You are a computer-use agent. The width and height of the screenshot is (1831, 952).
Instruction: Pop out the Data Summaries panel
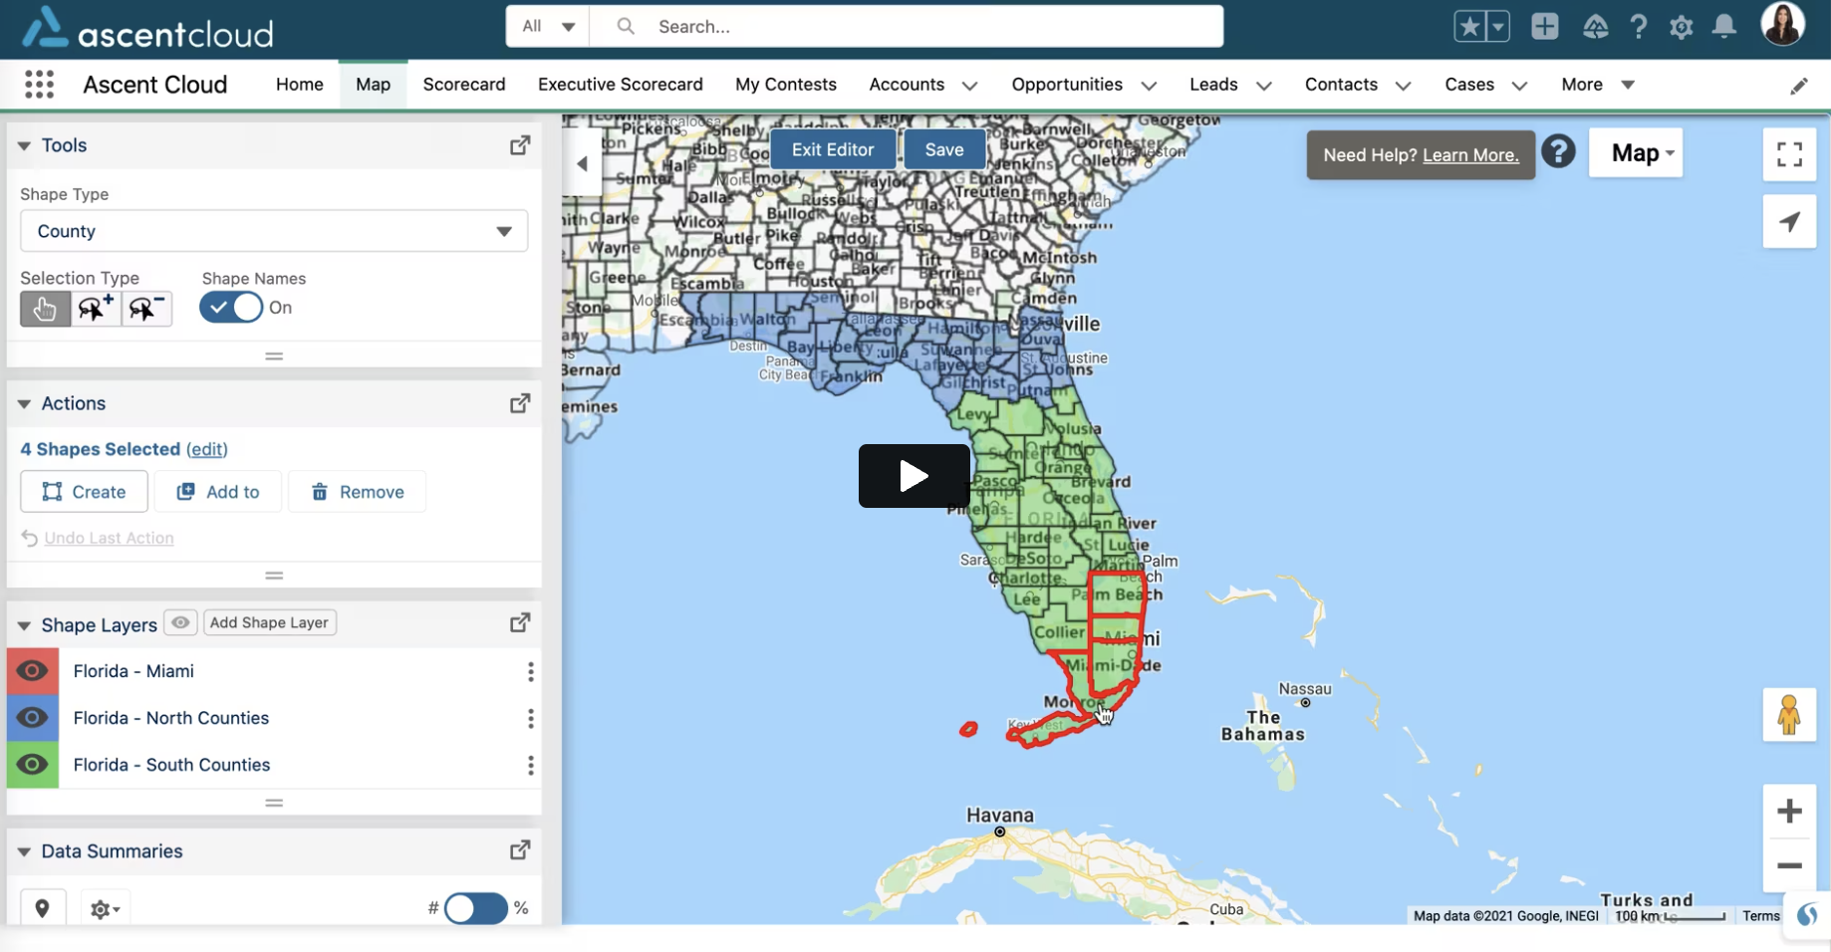(x=520, y=850)
